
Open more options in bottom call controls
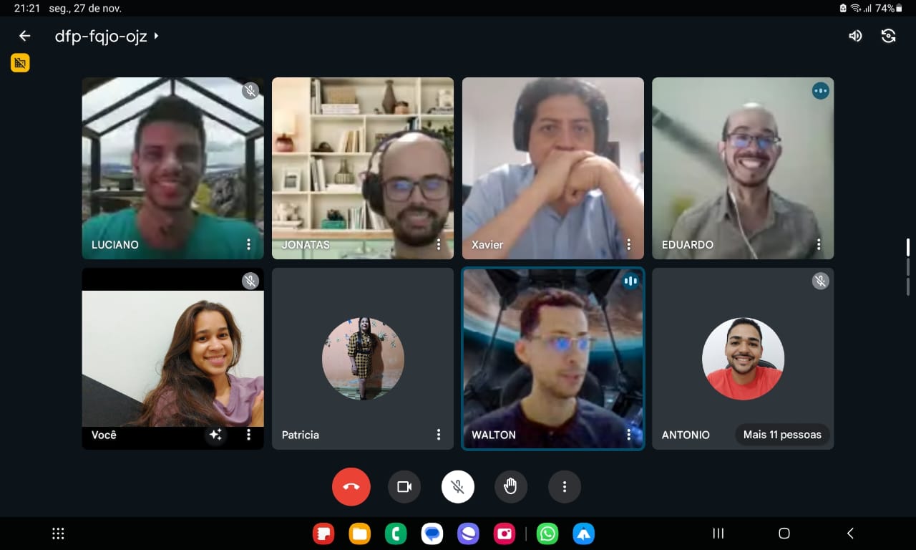click(565, 487)
